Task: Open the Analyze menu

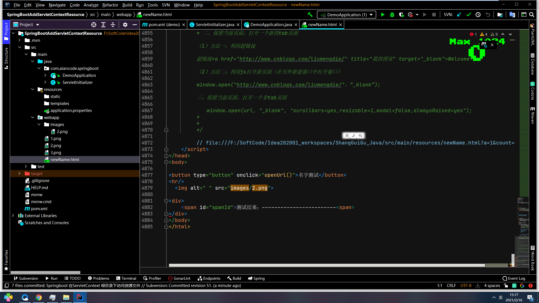Action: coord(91,5)
